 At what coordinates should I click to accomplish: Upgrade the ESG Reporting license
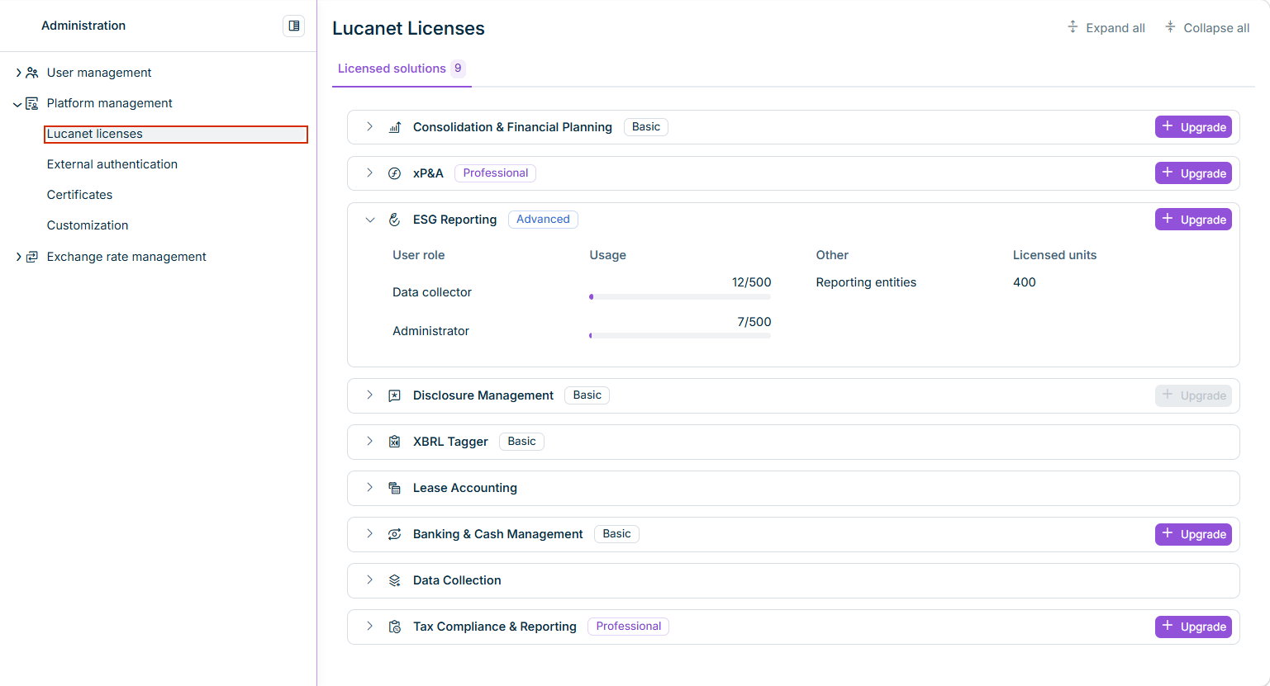point(1193,220)
